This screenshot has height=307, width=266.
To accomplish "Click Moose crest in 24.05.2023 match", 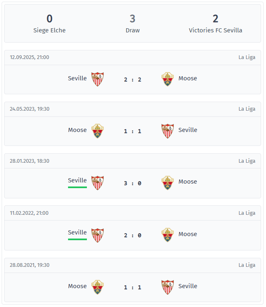I will click(x=98, y=131).
